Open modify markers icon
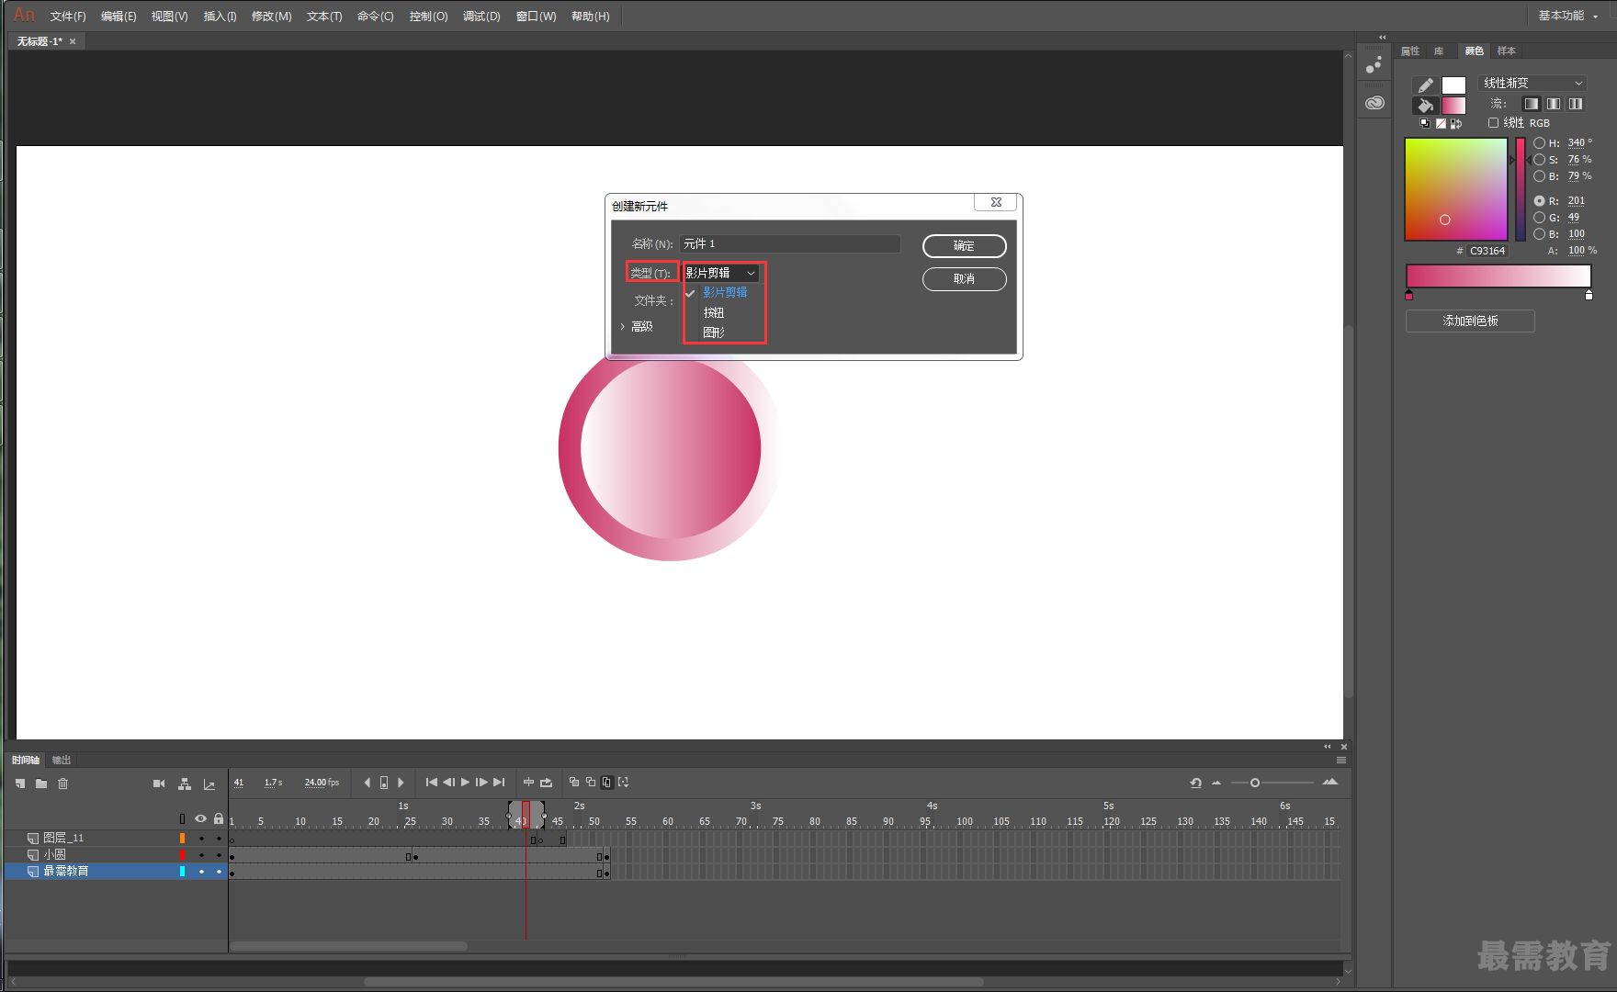 [x=624, y=783]
